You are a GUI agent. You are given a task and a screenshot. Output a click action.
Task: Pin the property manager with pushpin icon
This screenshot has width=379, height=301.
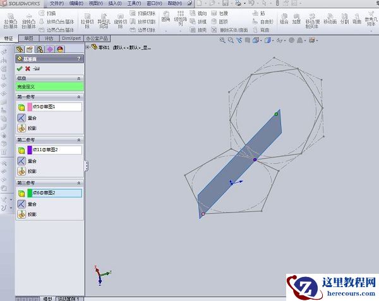click(37, 68)
